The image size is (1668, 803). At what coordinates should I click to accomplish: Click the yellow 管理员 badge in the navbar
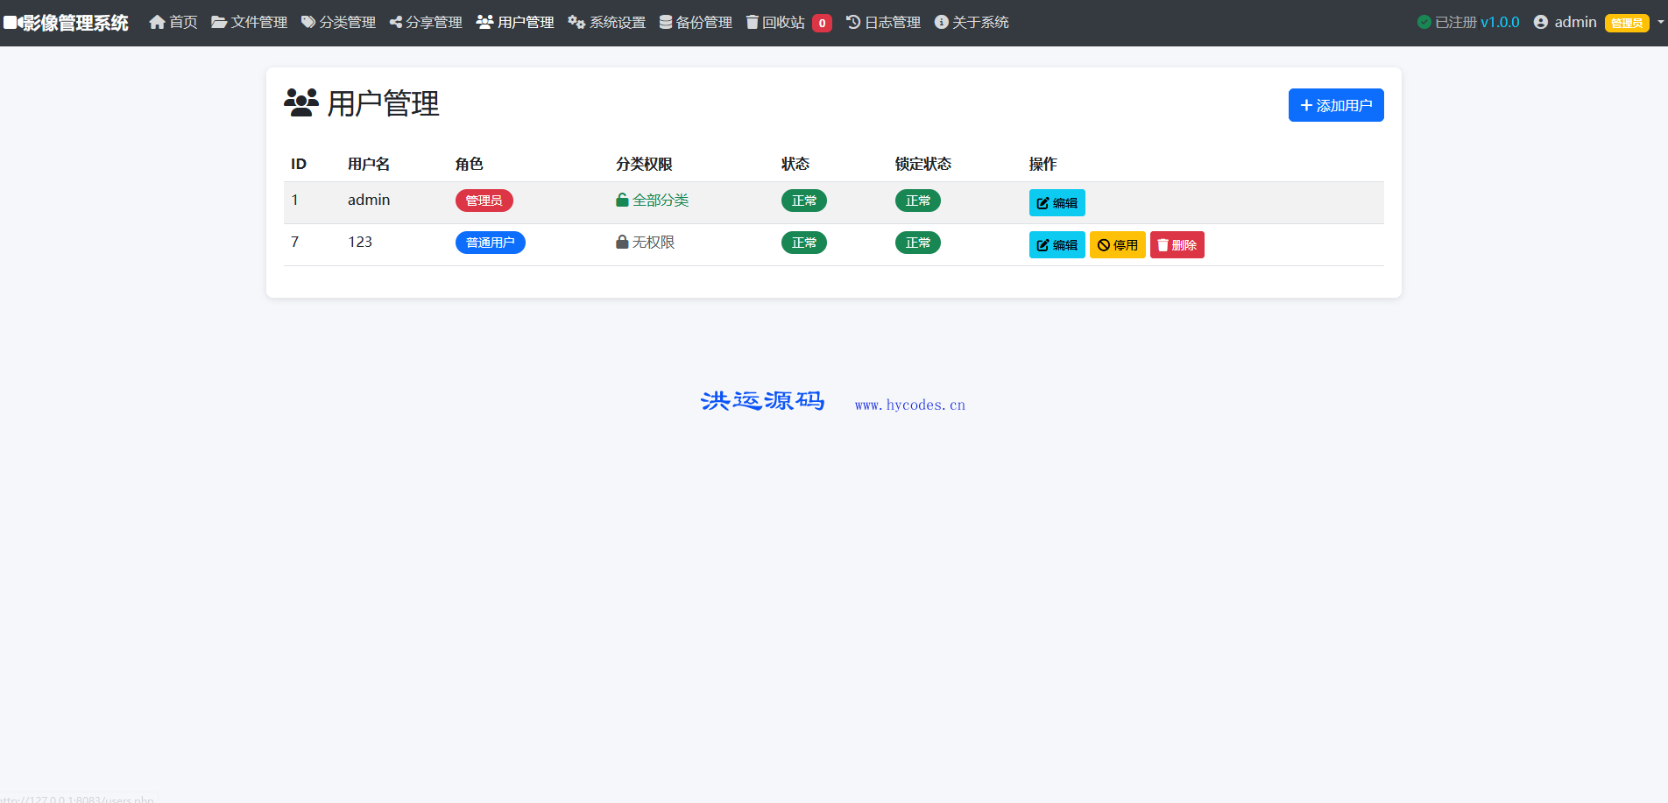click(x=1627, y=24)
